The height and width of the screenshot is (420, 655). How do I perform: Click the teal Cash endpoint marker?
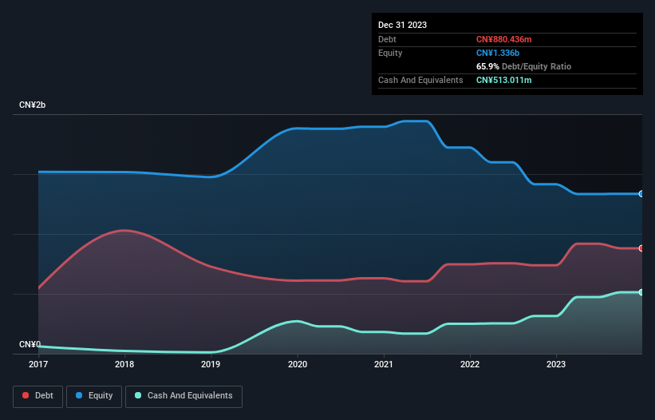click(641, 292)
